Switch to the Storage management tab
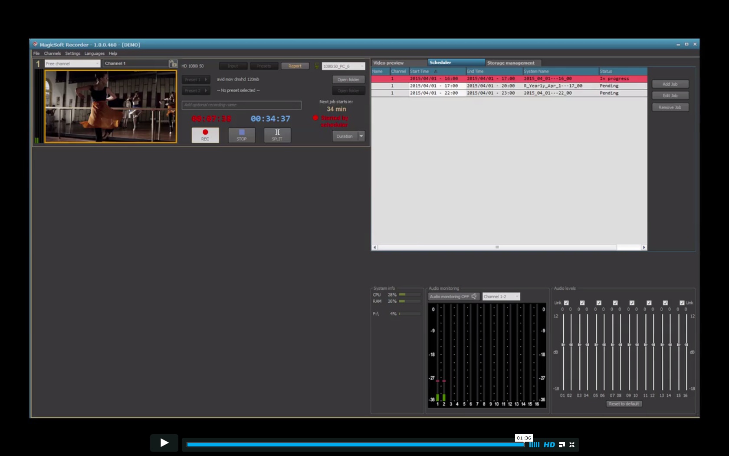This screenshot has width=729, height=456. click(x=511, y=63)
